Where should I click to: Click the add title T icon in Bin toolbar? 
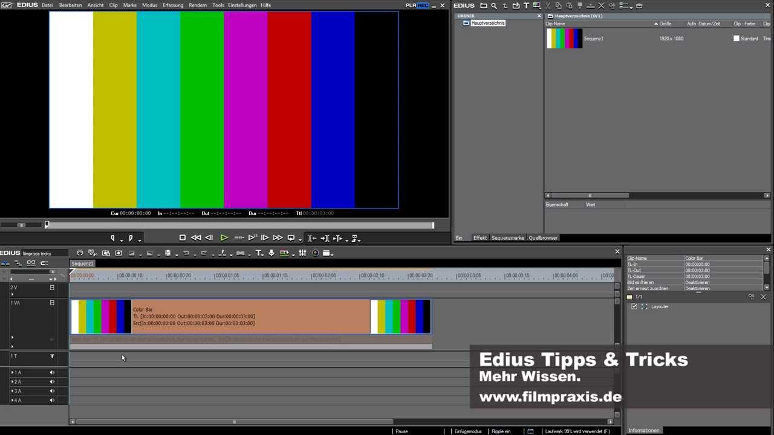[526, 5]
